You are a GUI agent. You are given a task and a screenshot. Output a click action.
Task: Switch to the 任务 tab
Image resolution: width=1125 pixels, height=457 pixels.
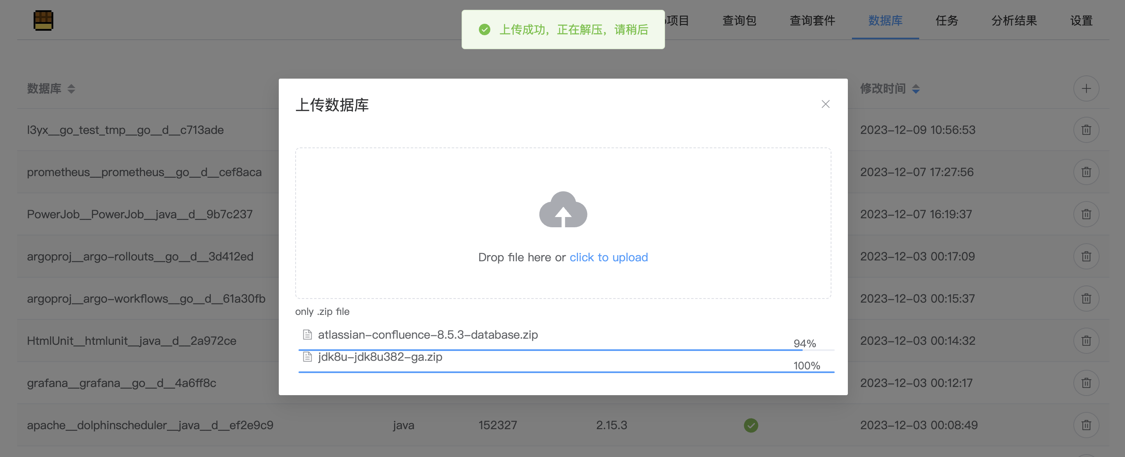click(946, 20)
